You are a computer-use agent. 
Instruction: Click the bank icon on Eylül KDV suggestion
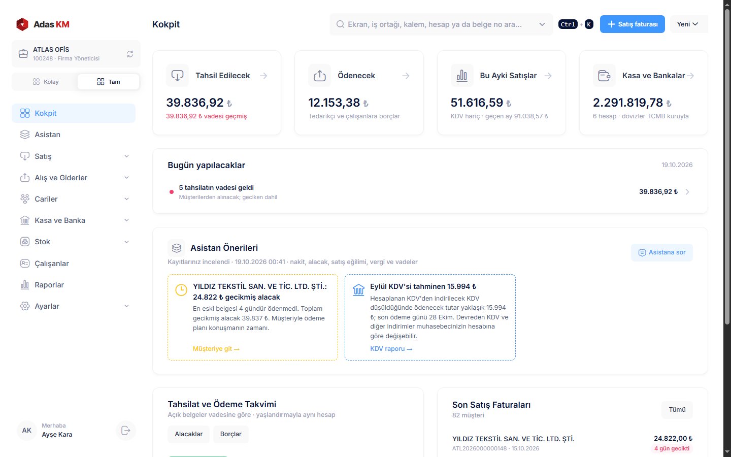click(x=358, y=290)
